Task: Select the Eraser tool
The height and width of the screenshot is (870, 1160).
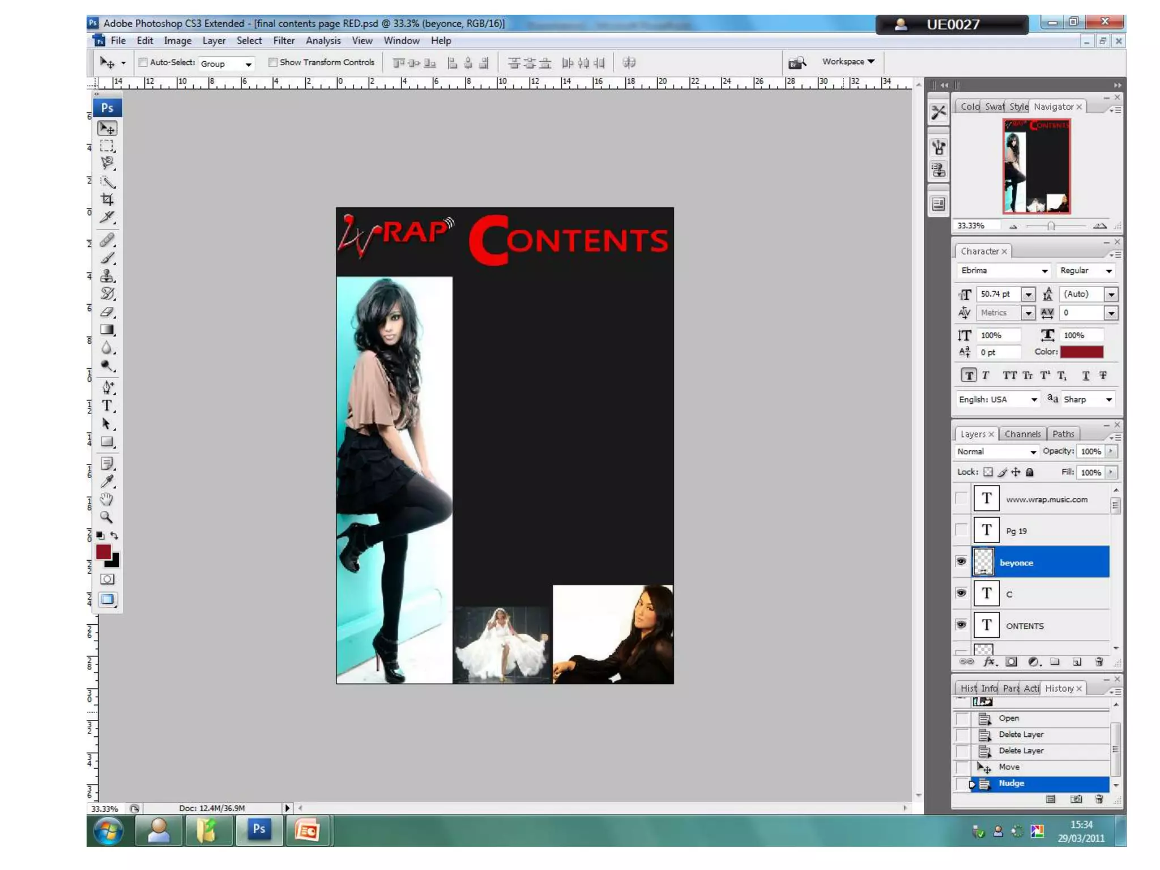Action: (x=107, y=312)
